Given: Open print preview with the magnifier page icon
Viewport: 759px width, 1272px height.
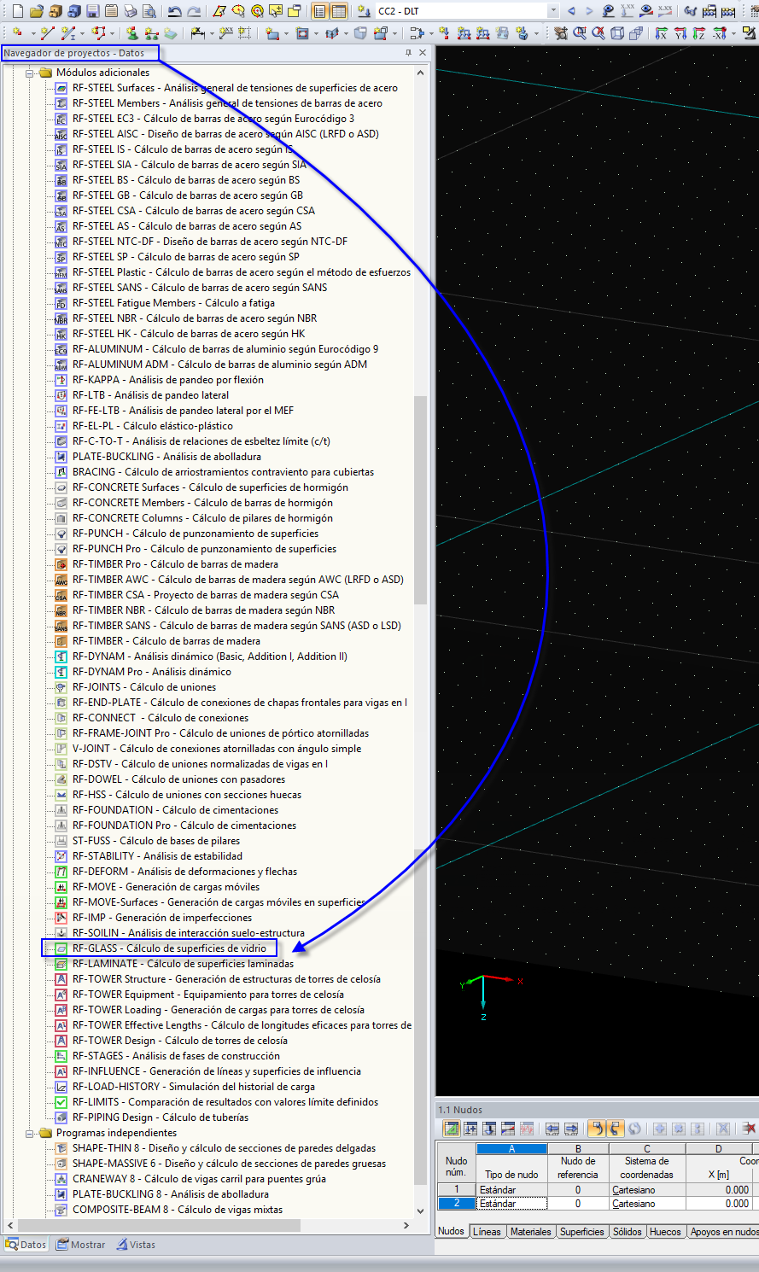Looking at the screenshot, I should tap(149, 11).
